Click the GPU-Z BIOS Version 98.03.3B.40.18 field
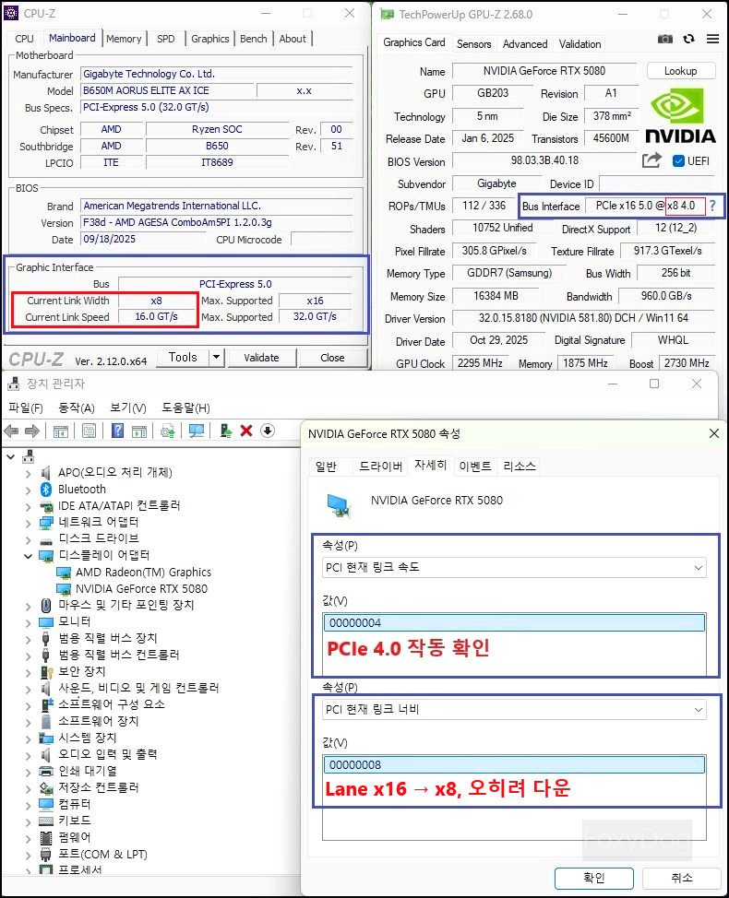This screenshot has width=729, height=898. (544, 160)
